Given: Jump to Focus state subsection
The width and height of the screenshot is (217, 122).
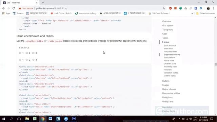Looking at the screenshot, I should pos(169,61).
